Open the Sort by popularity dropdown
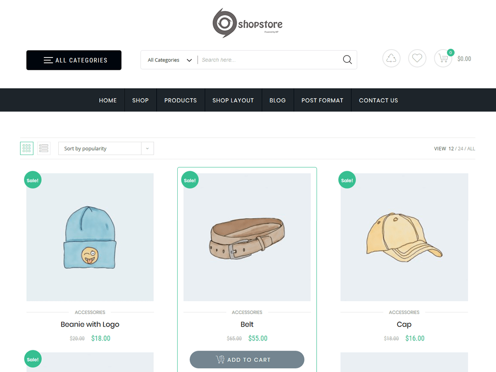 (99, 148)
